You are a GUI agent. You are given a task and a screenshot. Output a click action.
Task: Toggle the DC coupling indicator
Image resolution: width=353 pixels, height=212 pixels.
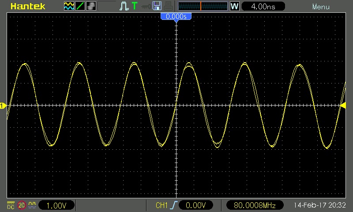11,205
